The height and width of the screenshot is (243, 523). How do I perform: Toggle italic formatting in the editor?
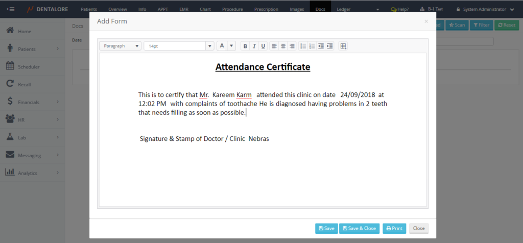tap(254, 46)
